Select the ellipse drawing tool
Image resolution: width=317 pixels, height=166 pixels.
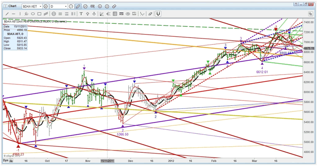[33, 14]
